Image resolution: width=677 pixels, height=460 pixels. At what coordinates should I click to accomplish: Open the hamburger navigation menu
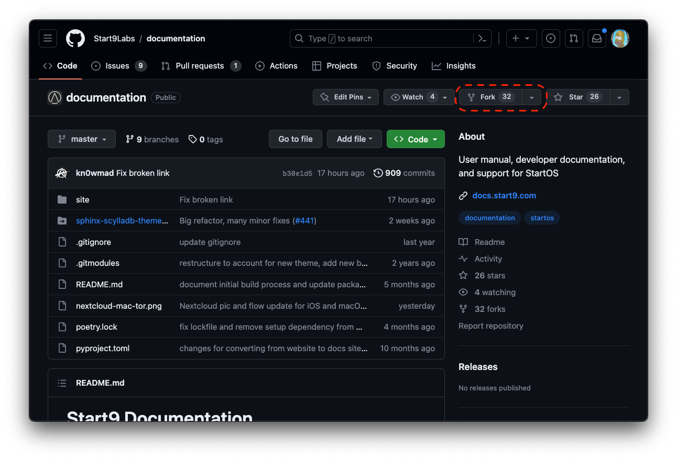tap(48, 39)
